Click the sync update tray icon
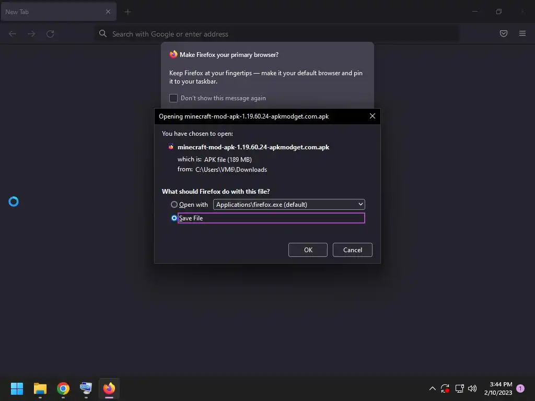Image resolution: width=535 pixels, height=401 pixels. pos(445,388)
